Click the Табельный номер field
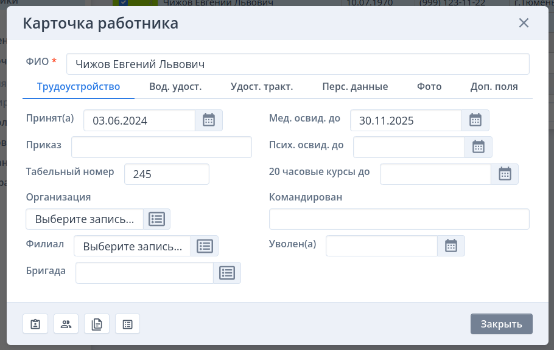Screen dimensions: 554x350 (166, 174)
